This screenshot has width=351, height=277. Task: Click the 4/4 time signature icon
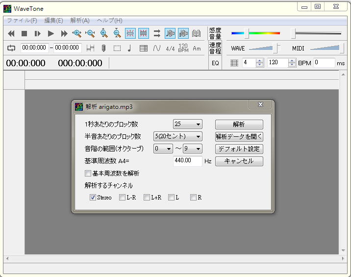170,49
